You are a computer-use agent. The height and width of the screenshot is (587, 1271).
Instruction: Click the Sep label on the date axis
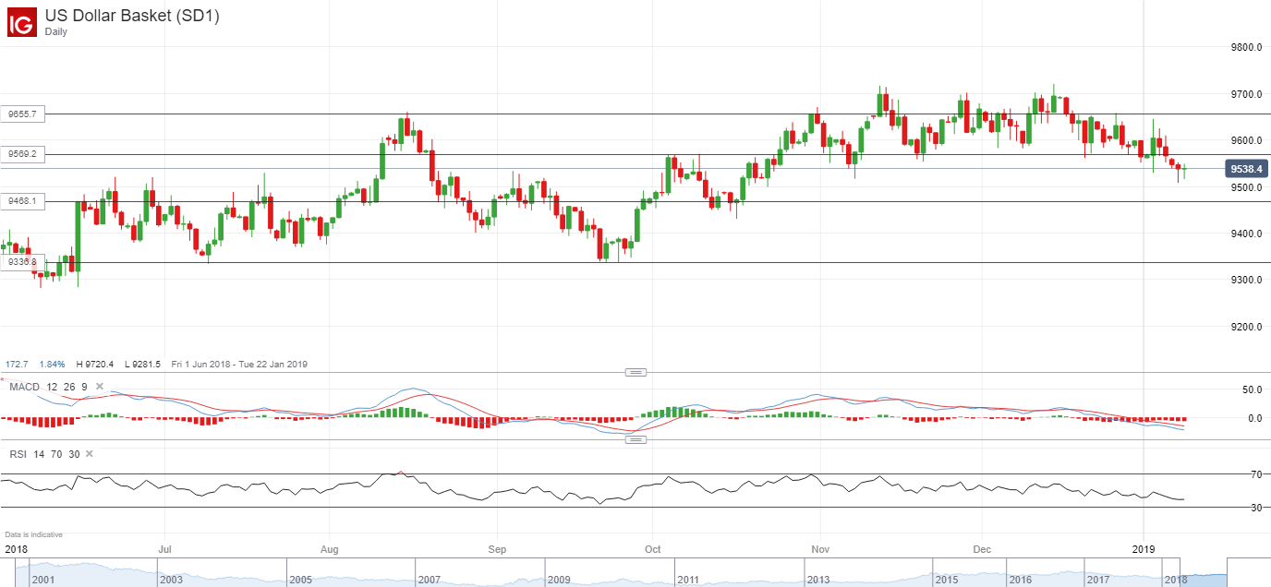pos(497,549)
